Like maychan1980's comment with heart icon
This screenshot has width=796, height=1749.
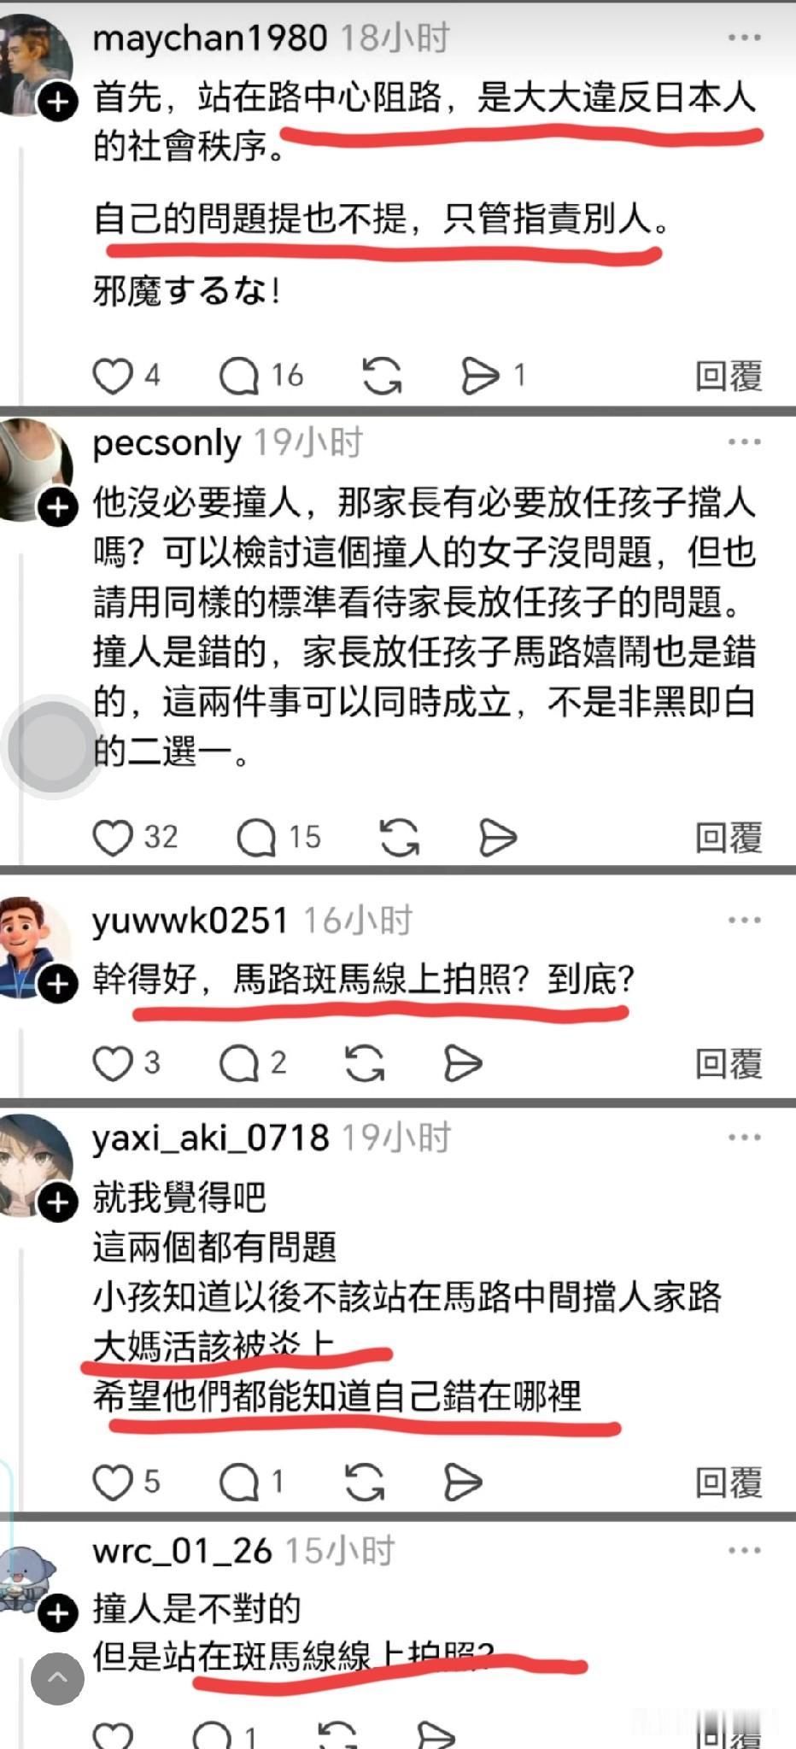[113, 376]
